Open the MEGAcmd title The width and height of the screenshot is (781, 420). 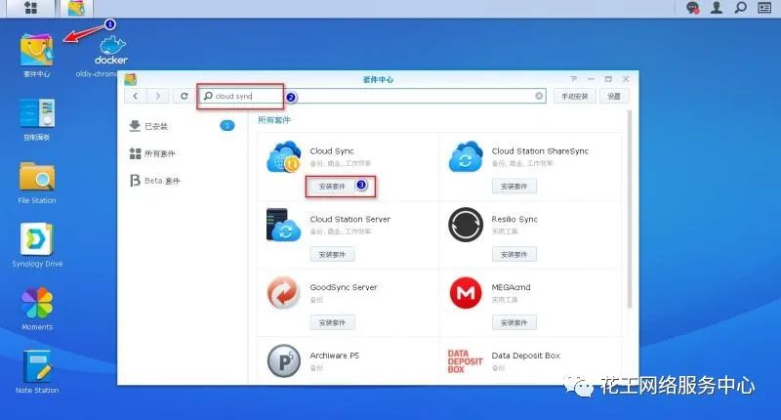coord(511,287)
